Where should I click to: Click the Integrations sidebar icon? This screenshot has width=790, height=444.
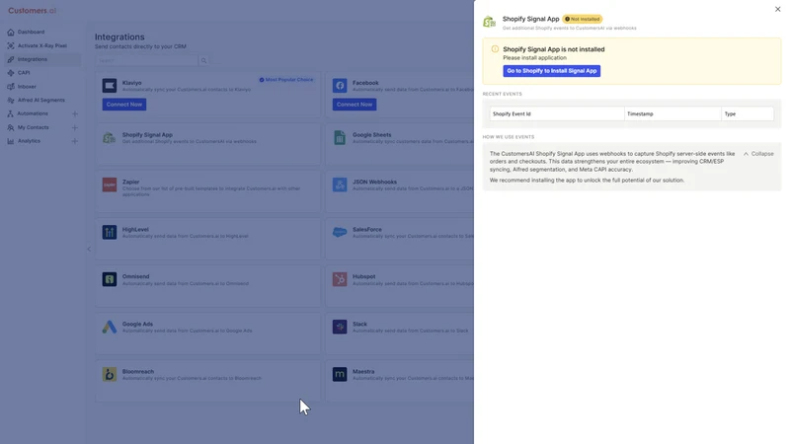pyautogui.click(x=11, y=59)
